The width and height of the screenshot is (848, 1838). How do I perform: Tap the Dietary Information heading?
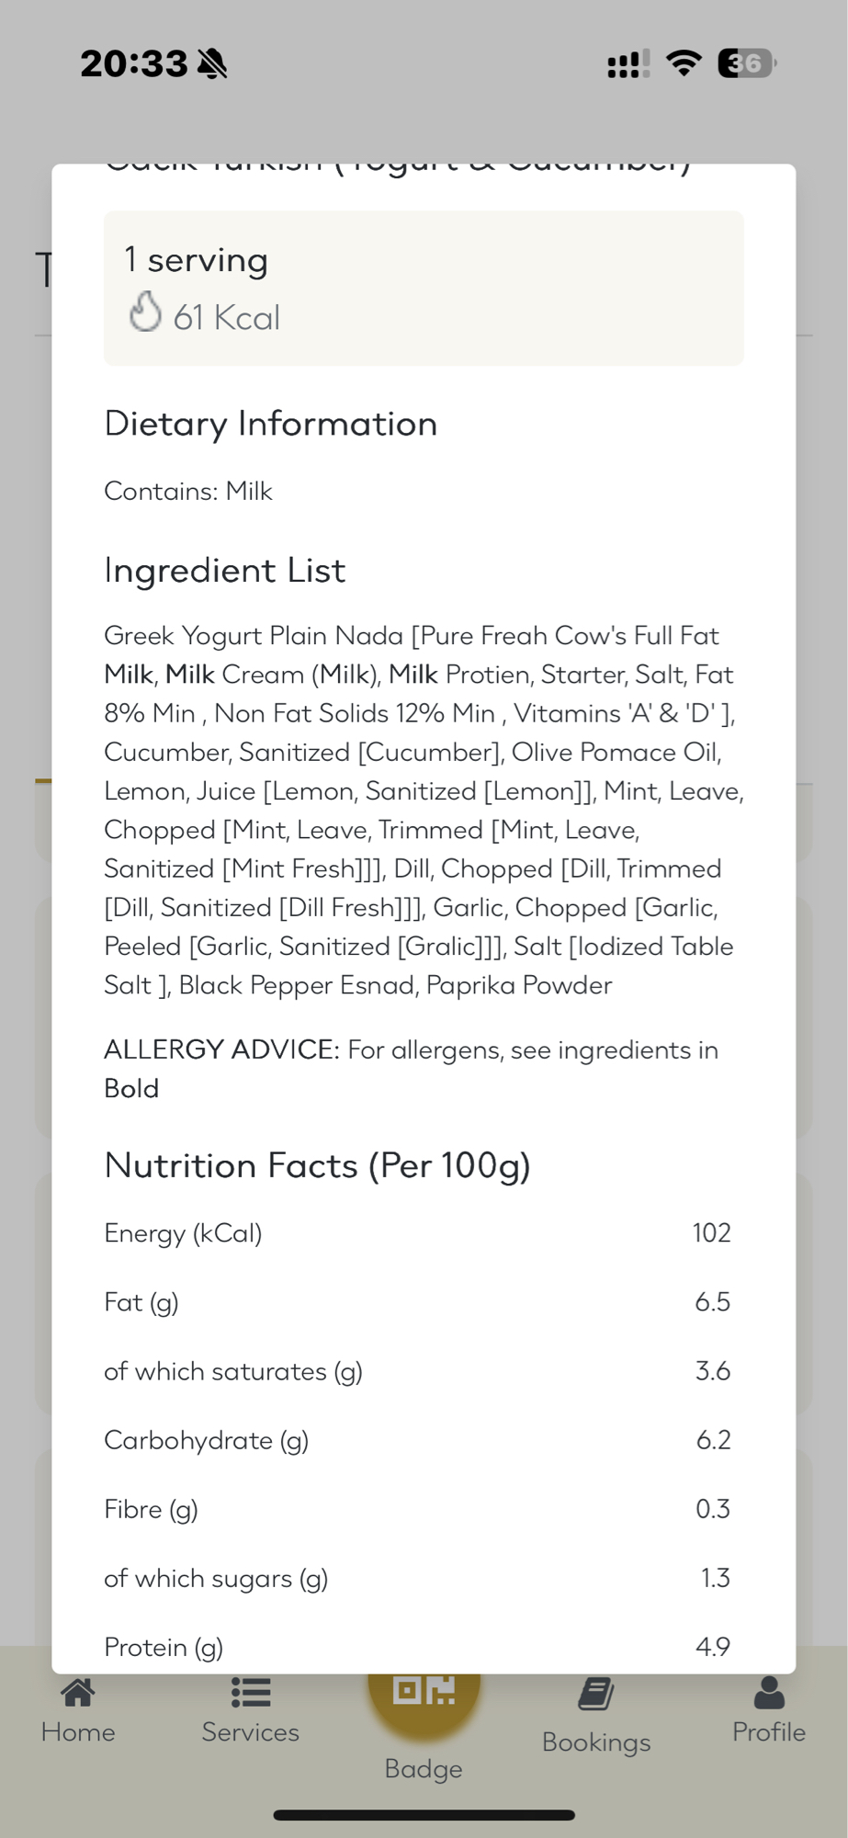[x=271, y=424]
